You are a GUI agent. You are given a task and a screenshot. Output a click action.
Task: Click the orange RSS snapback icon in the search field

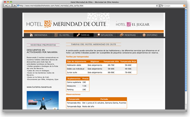184,6
